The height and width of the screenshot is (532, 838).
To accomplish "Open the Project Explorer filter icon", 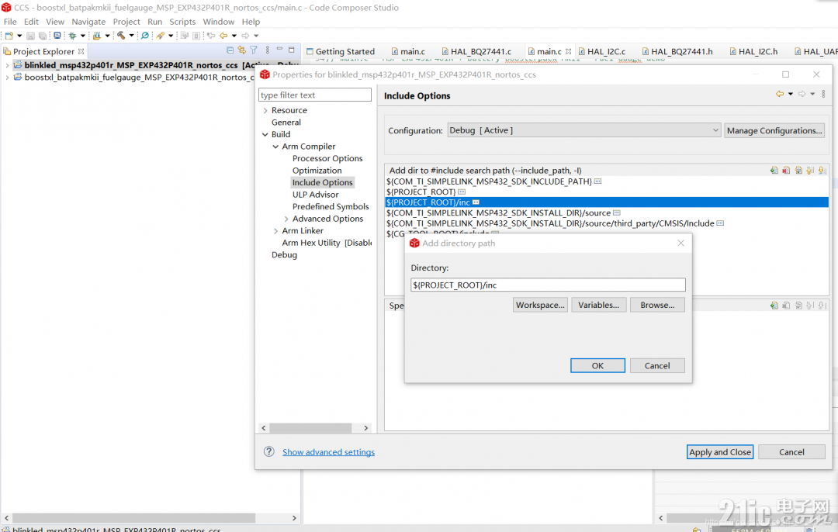I will click(x=254, y=50).
